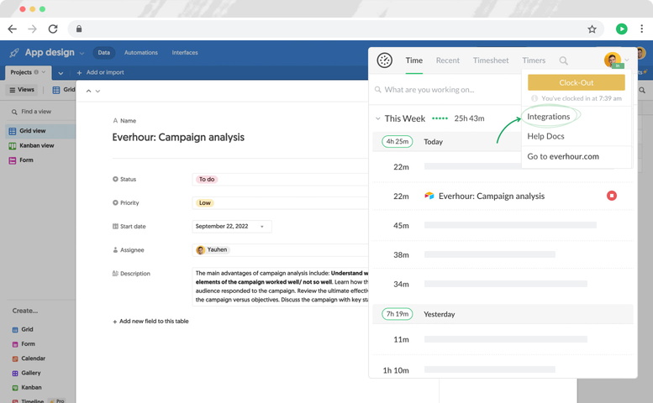Viewport: 653px width, 403px height.
Task: Click the 45m time entry row
Action: [503, 225]
